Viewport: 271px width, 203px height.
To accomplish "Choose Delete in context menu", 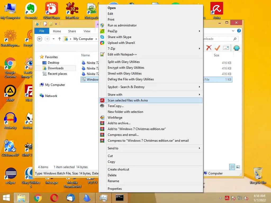I will click(151, 175).
